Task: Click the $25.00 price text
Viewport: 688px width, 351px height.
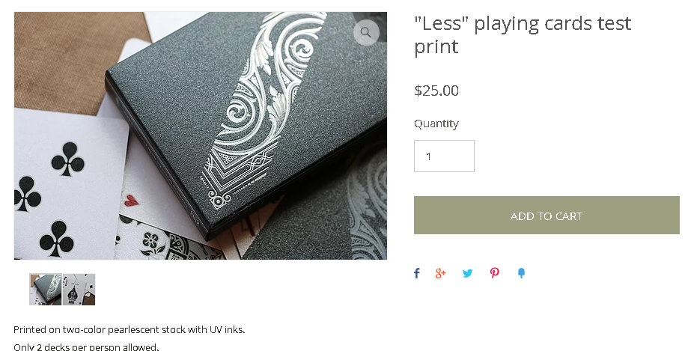Action: pos(436,91)
